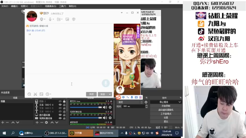Screen dimensions: 246x138
Task: Click the blue microphone on Sogou IME bar
Action: [x=132, y=97]
